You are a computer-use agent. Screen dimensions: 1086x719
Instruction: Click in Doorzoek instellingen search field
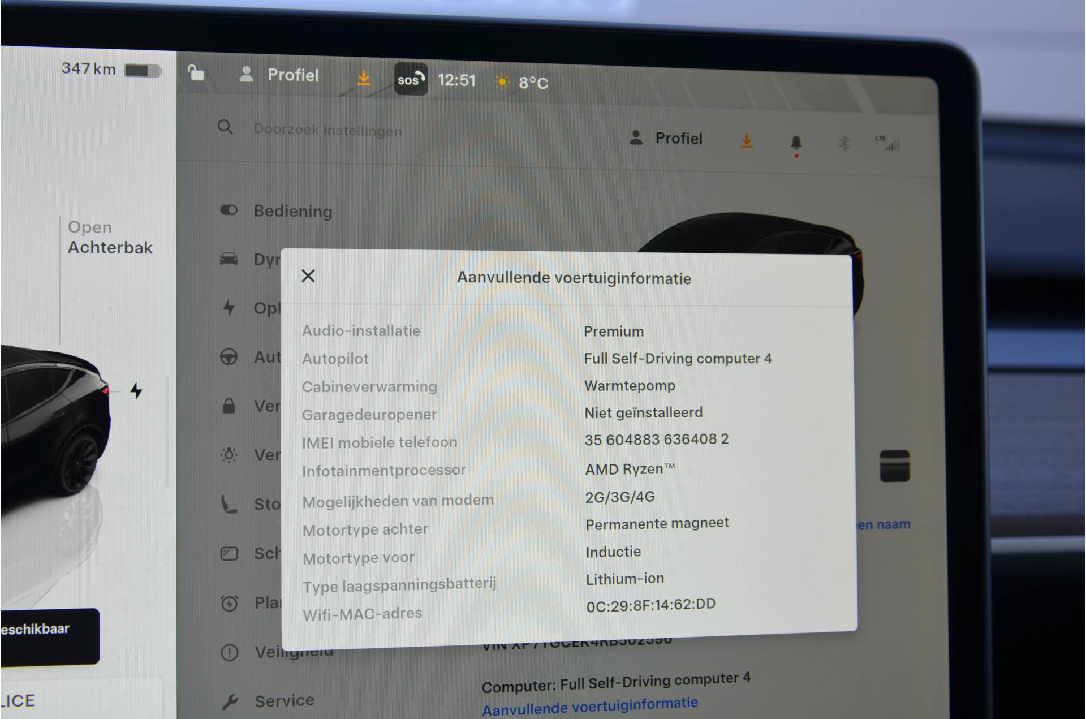(x=327, y=130)
